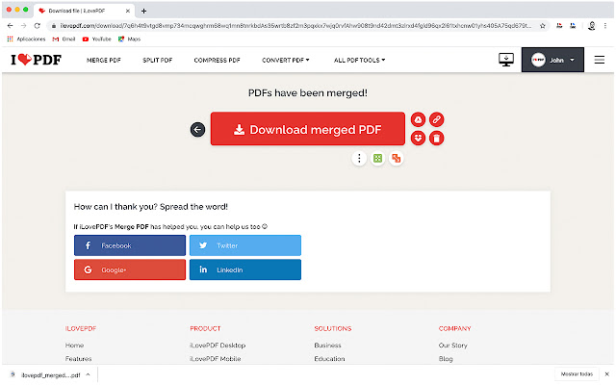
Task: Reload the page in the browser
Action: click(x=37, y=26)
